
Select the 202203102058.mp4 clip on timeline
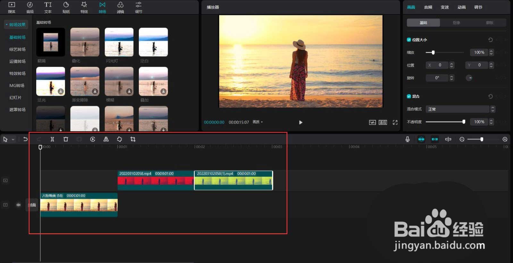pos(156,180)
